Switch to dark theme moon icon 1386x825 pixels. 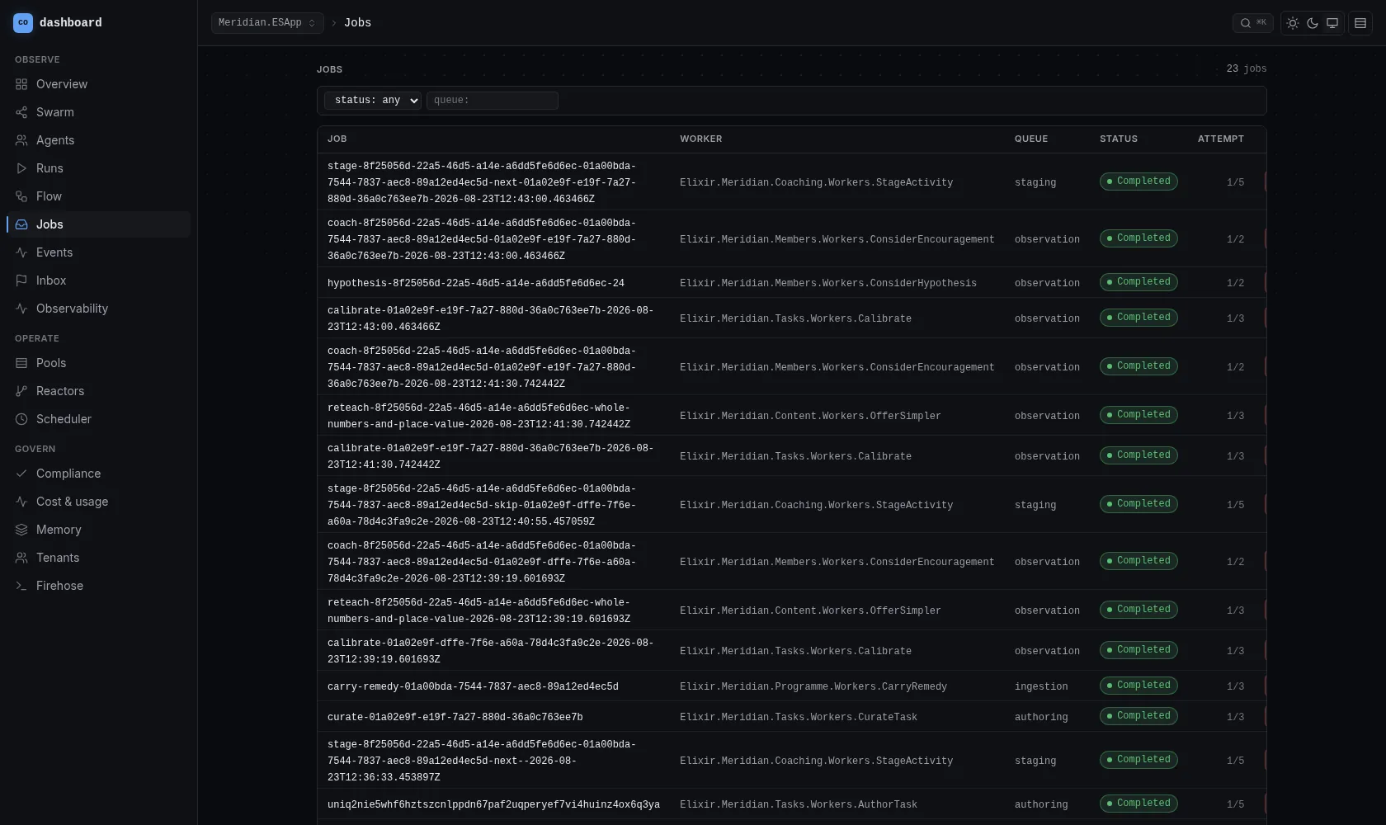(x=1313, y=23)
